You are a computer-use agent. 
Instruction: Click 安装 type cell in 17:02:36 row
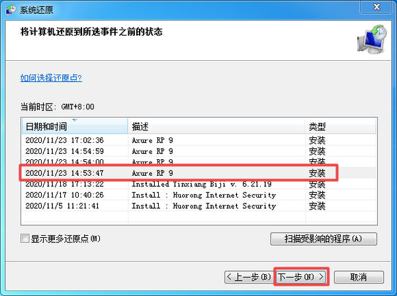coord(317,140)
